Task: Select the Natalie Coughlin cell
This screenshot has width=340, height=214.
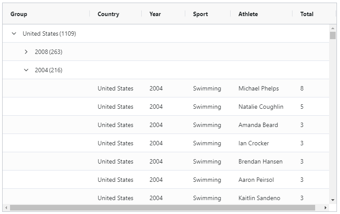Action: 261,107
